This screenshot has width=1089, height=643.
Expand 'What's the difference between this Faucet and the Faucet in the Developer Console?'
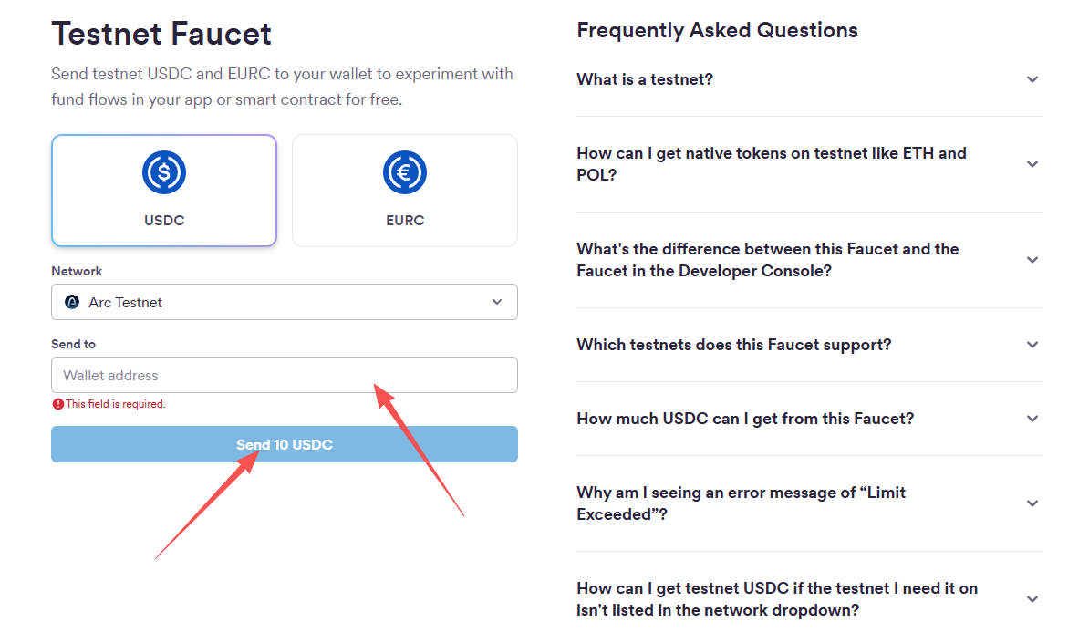click(1032, 260)
